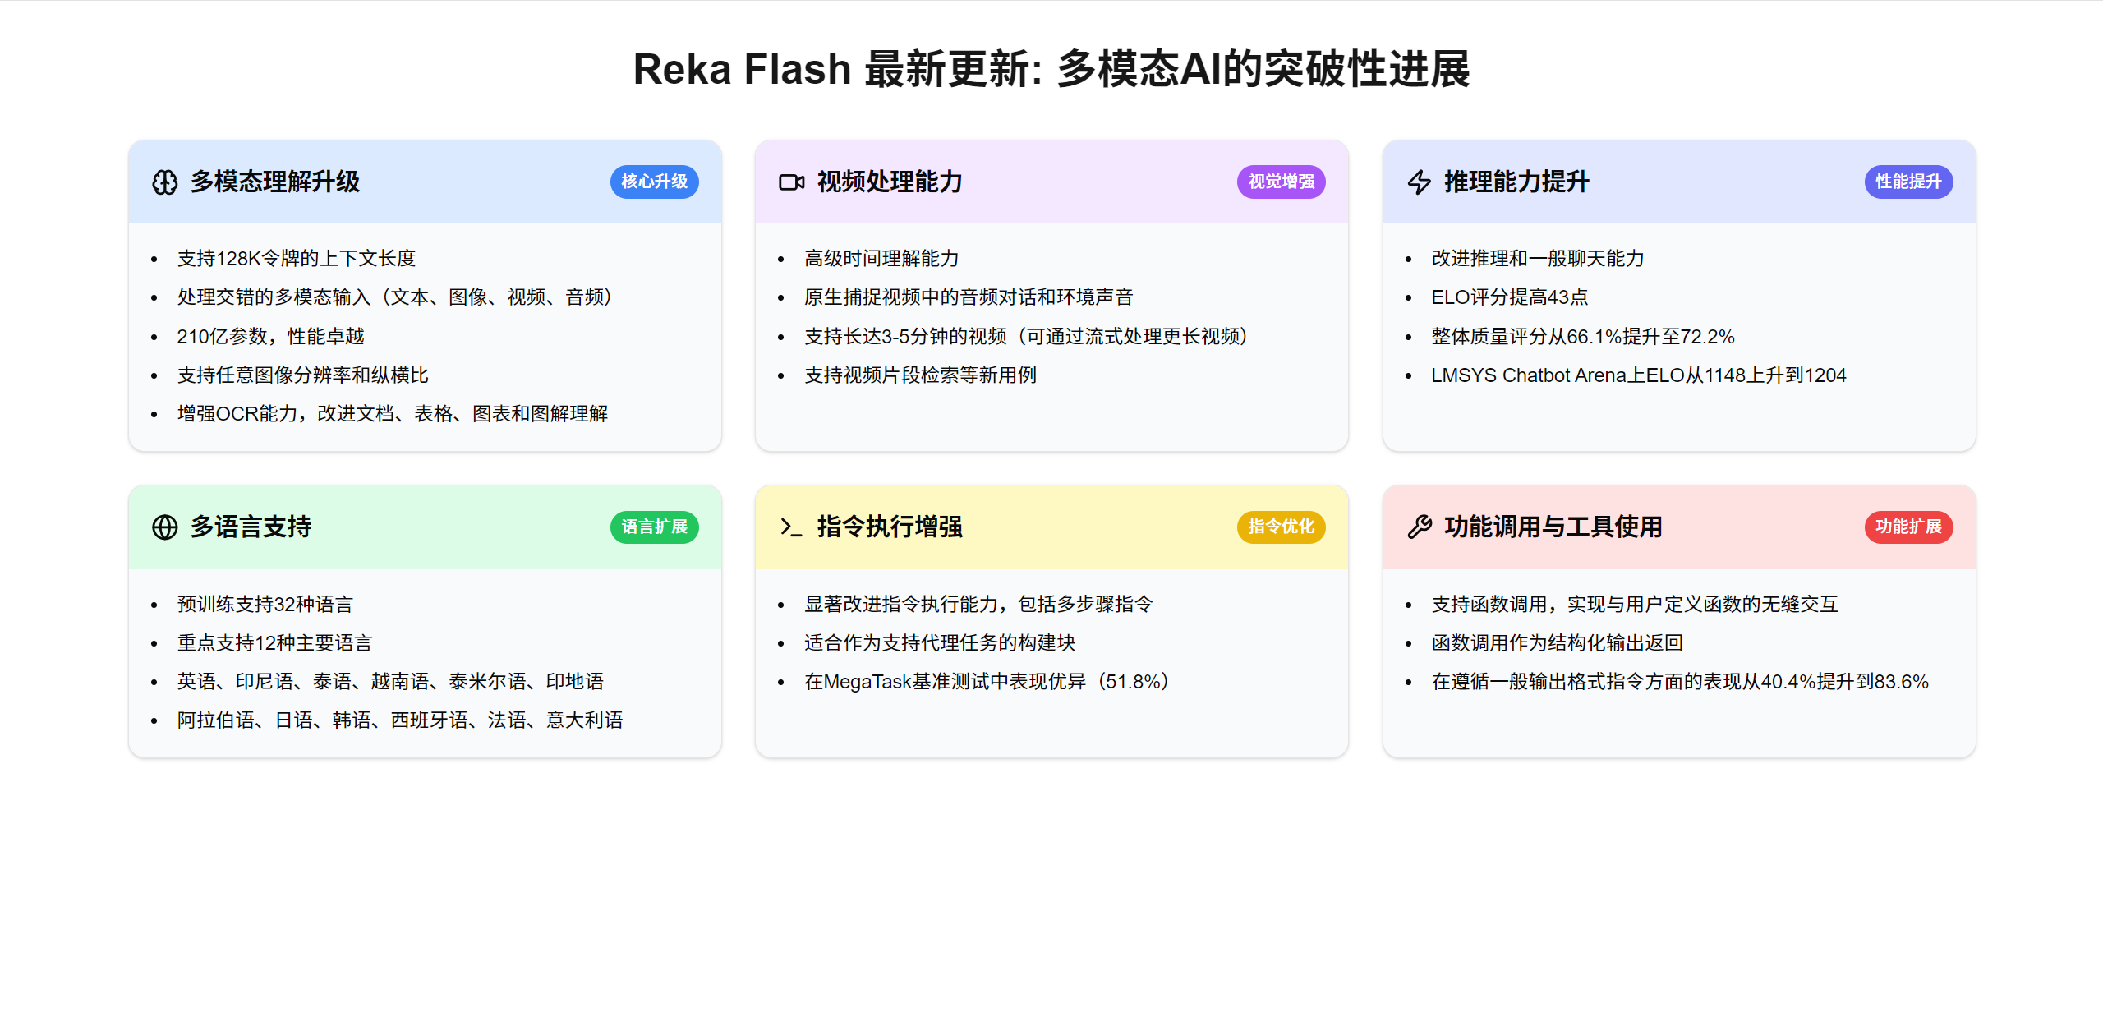Click the 核心升级 badge icon area

pyautogui.click(x=655, y=182)
